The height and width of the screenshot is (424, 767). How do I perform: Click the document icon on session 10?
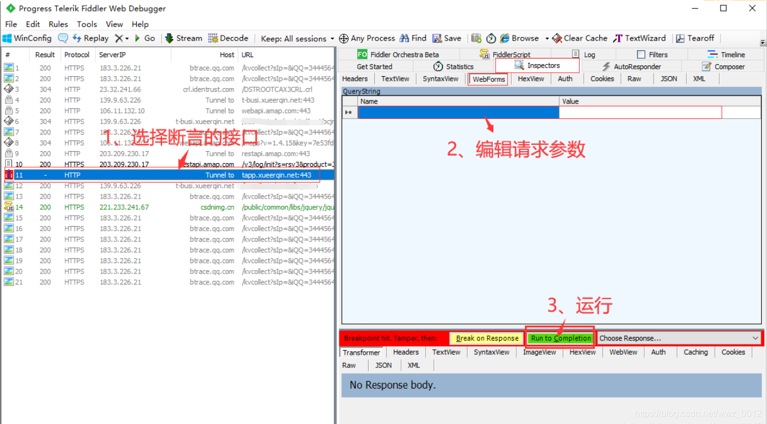point(9,164)
